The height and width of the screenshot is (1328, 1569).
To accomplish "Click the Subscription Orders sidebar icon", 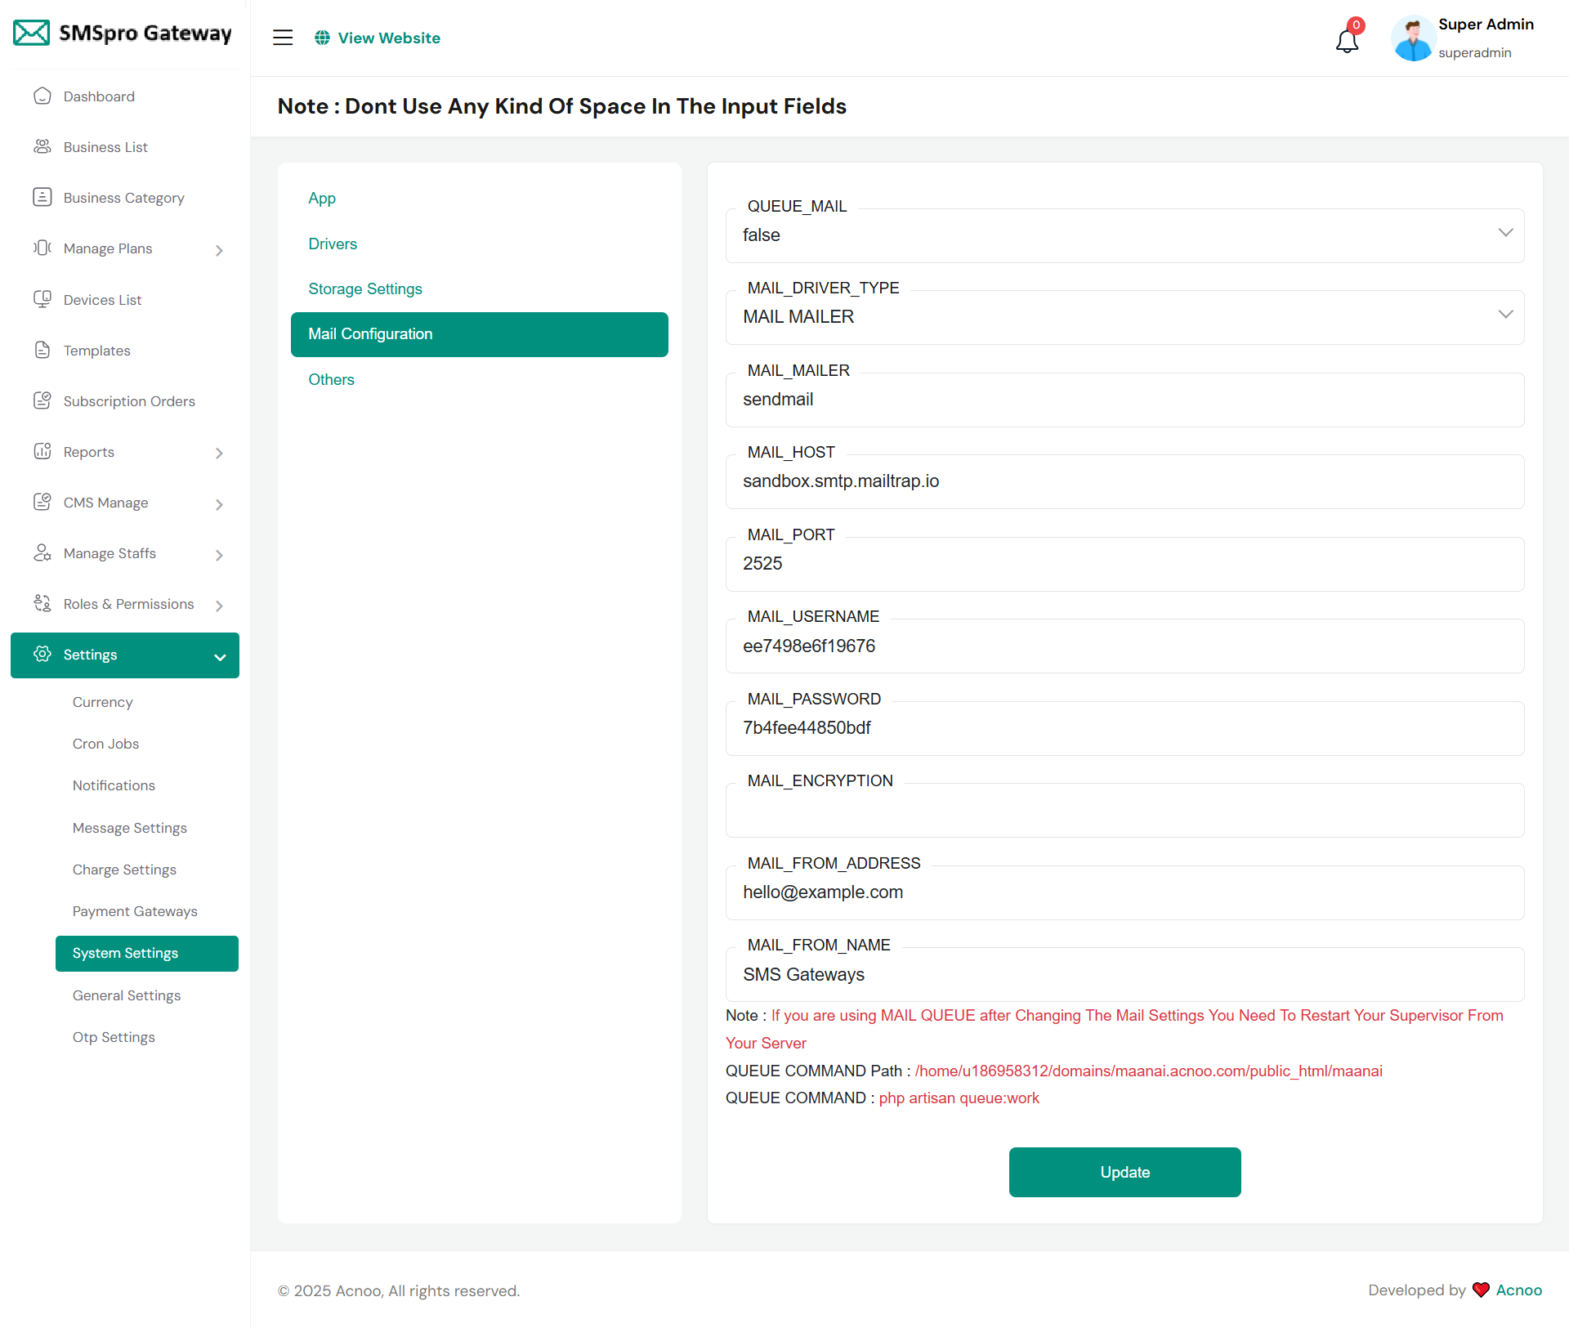I will point(42,401).
